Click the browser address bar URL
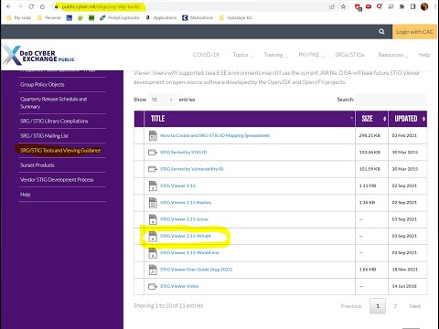This screenshot has height=329, width=439. pyautogui.click(x=102, y=6)
